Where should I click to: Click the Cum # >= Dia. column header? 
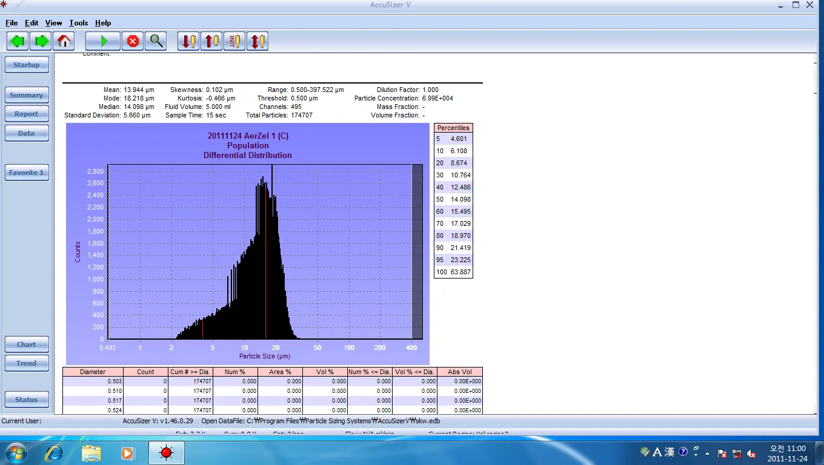tap(190, 372)
